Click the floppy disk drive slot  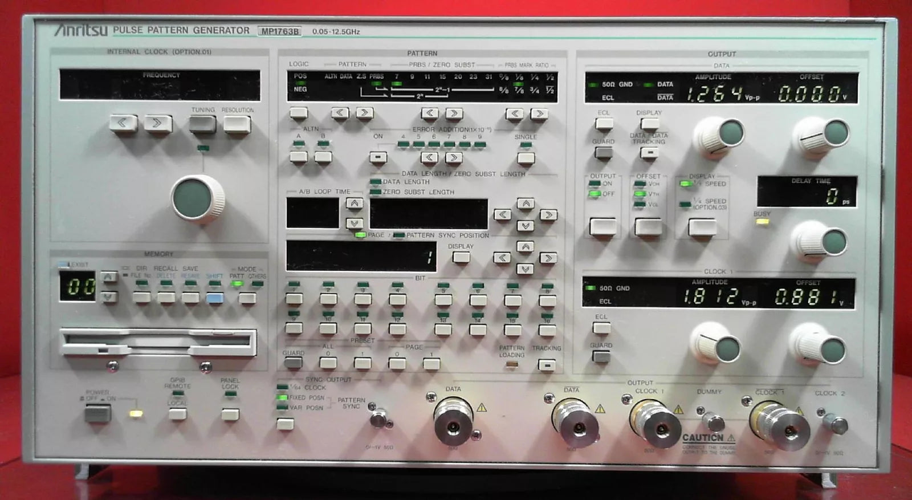(158, 341)
